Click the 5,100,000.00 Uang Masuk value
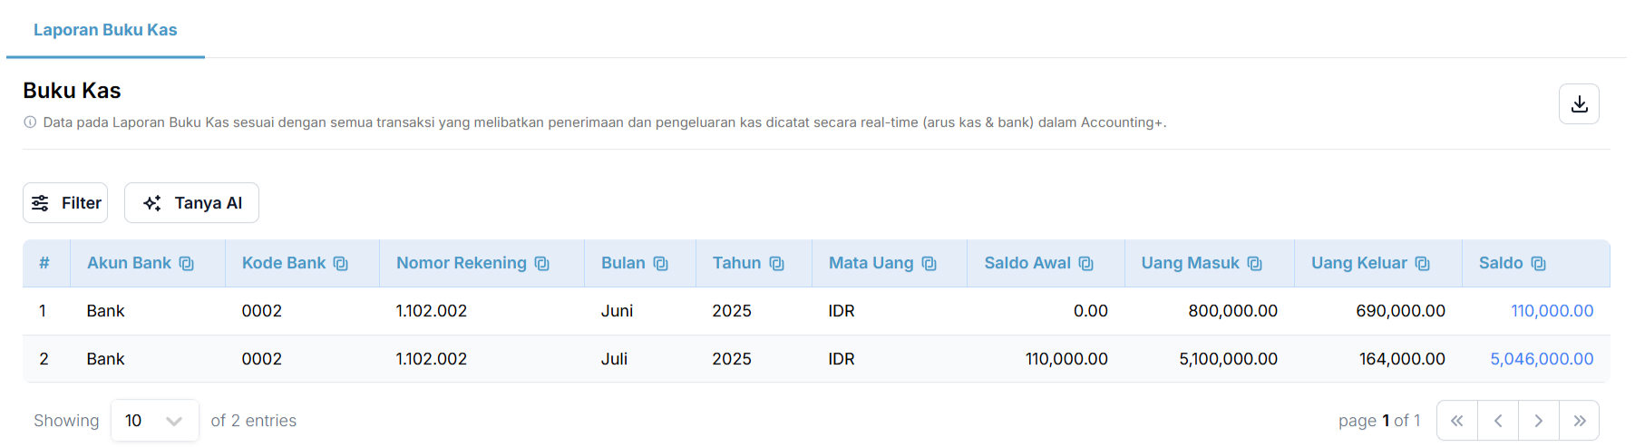The image size is (1635, 447). 1228,359
